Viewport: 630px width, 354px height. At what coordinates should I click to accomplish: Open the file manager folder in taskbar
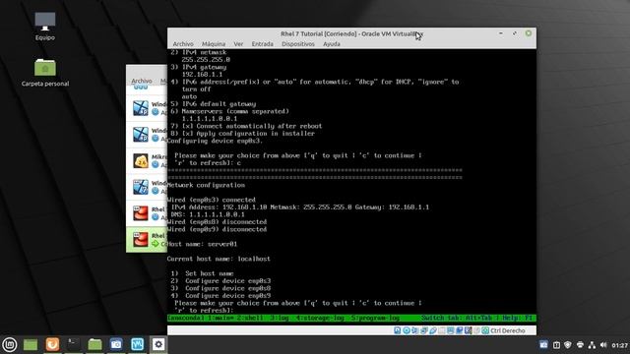pos(94,344)
